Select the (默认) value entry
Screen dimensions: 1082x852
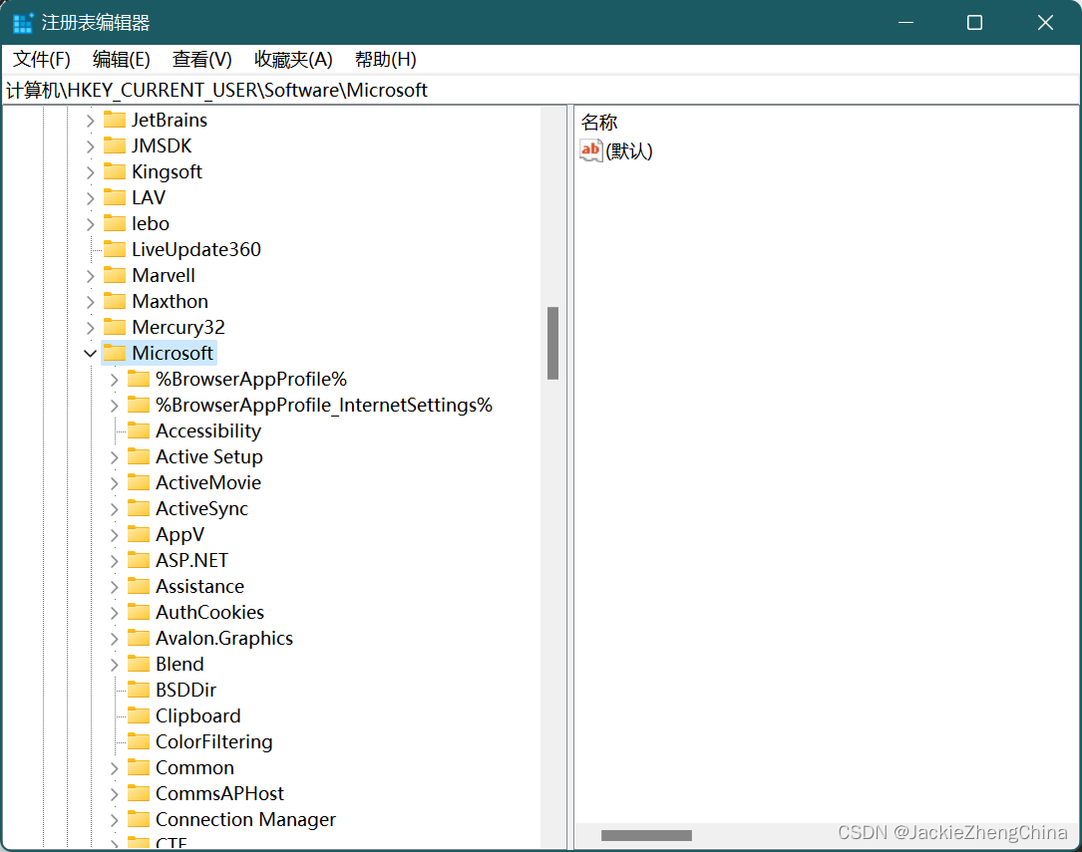628,150
